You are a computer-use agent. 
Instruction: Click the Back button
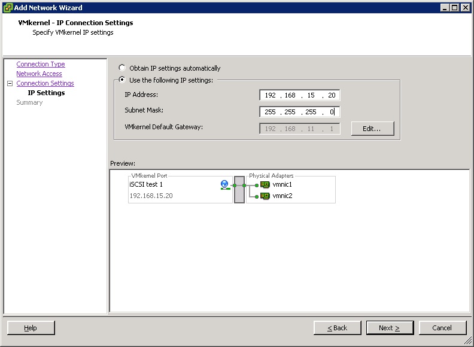(x=338, y=328)
